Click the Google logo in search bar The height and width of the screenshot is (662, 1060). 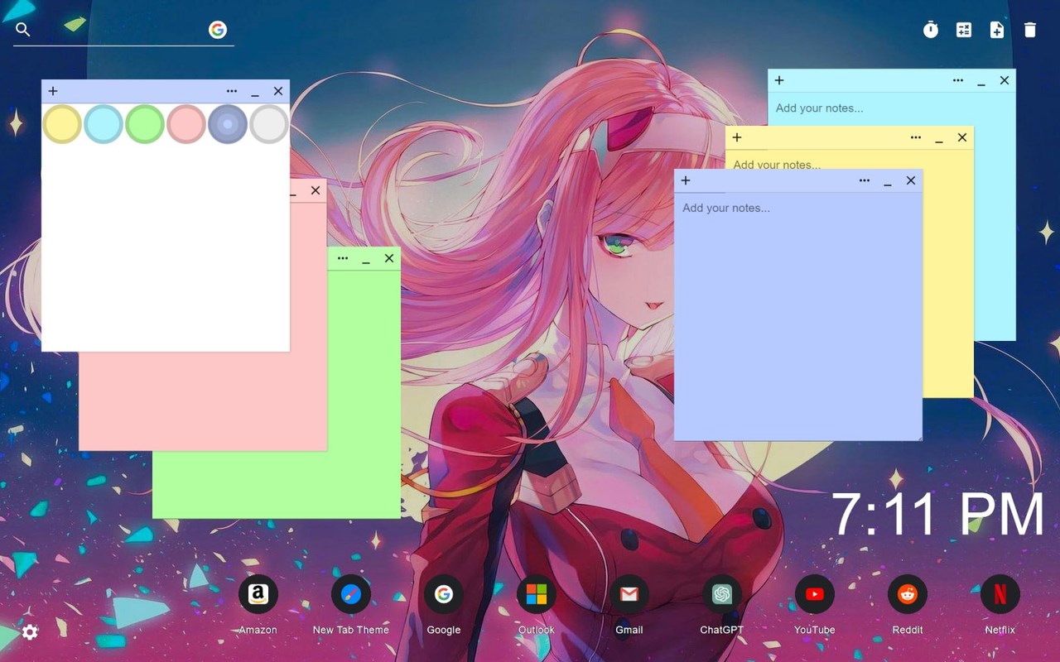218,30
